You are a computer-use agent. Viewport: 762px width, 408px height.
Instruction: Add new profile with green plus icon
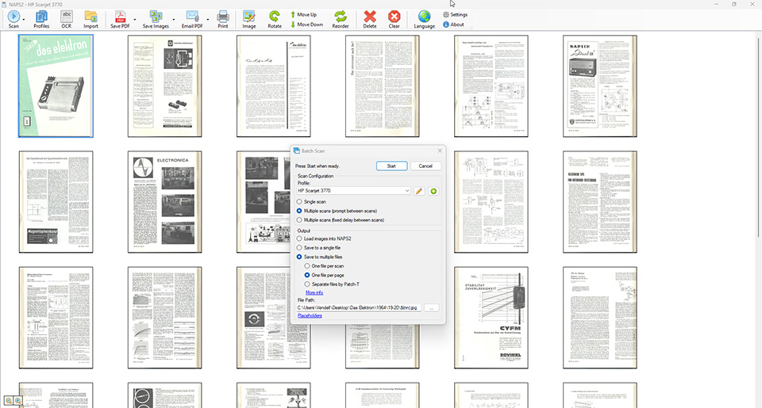point(433,191)
